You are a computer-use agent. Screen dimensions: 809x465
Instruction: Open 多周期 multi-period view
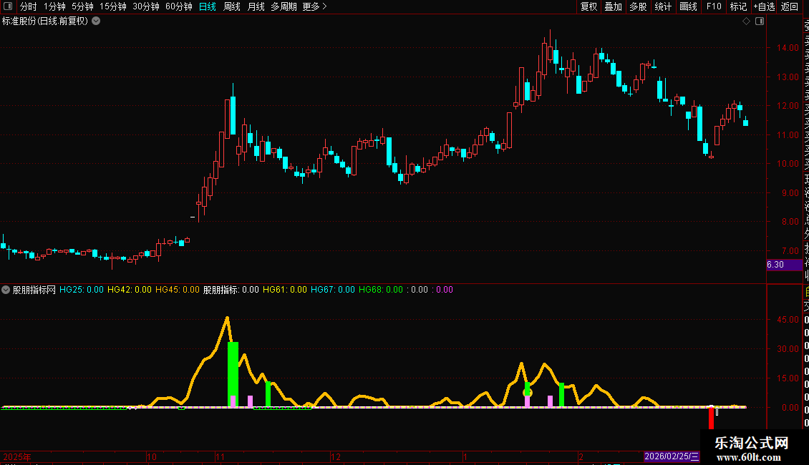(284, 6)
